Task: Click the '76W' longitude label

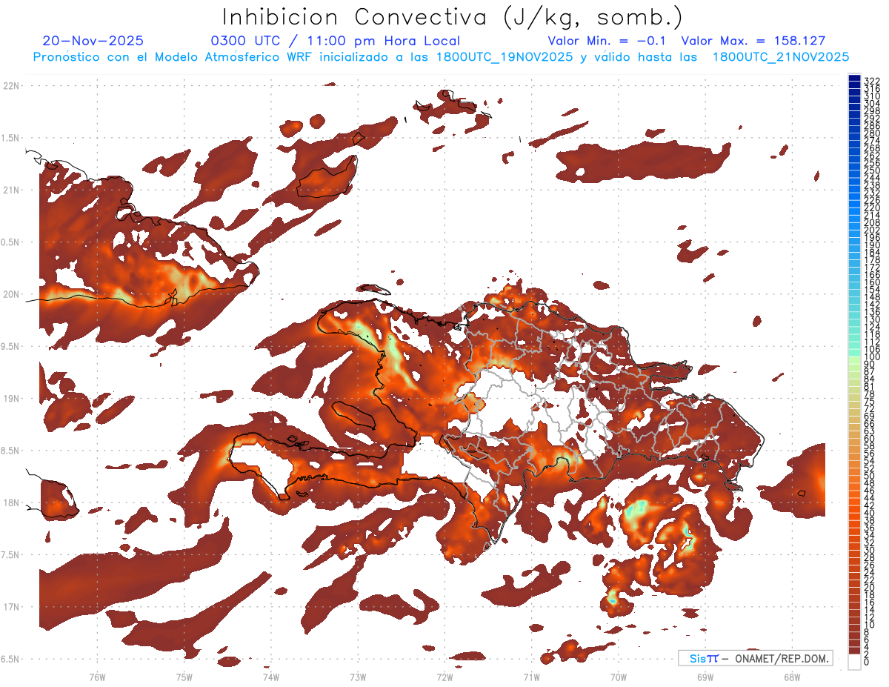Action: click(x=97, y=677)
